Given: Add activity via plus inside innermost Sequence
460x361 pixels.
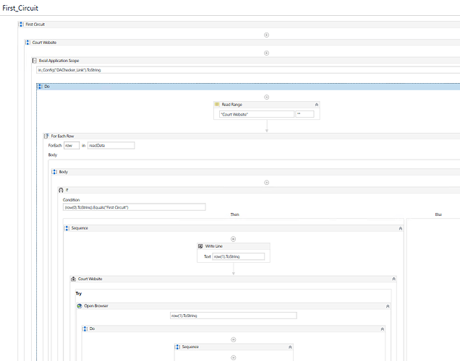Looking at the screenshot, I should click(233, 358).
